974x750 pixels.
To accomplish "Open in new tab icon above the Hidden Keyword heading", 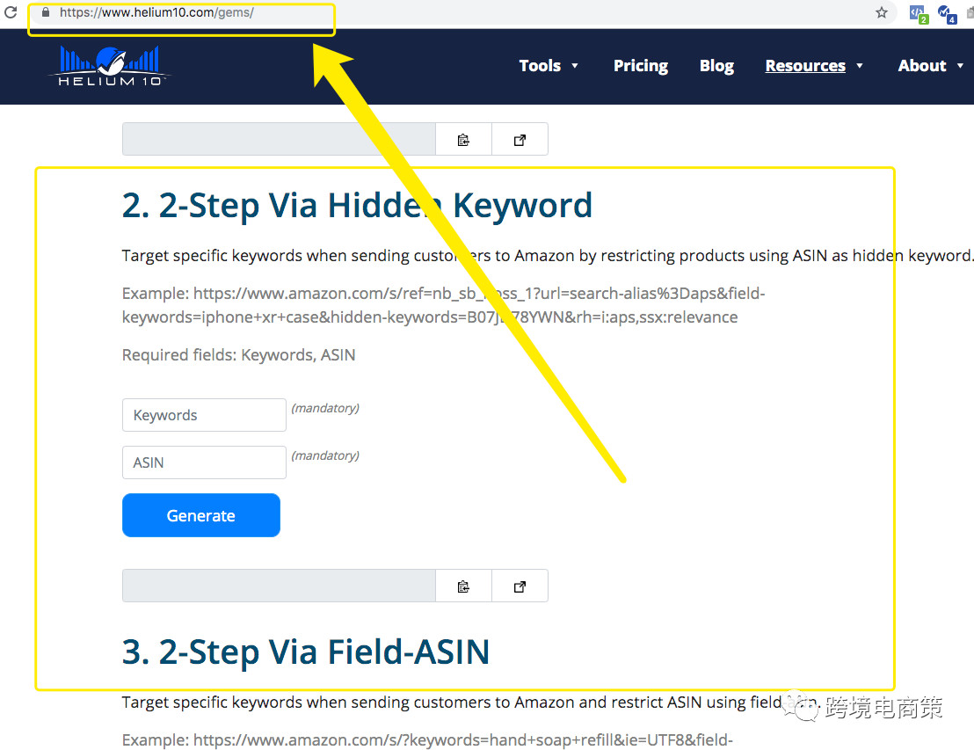I will pyautogui.click(x=520, y=139).
